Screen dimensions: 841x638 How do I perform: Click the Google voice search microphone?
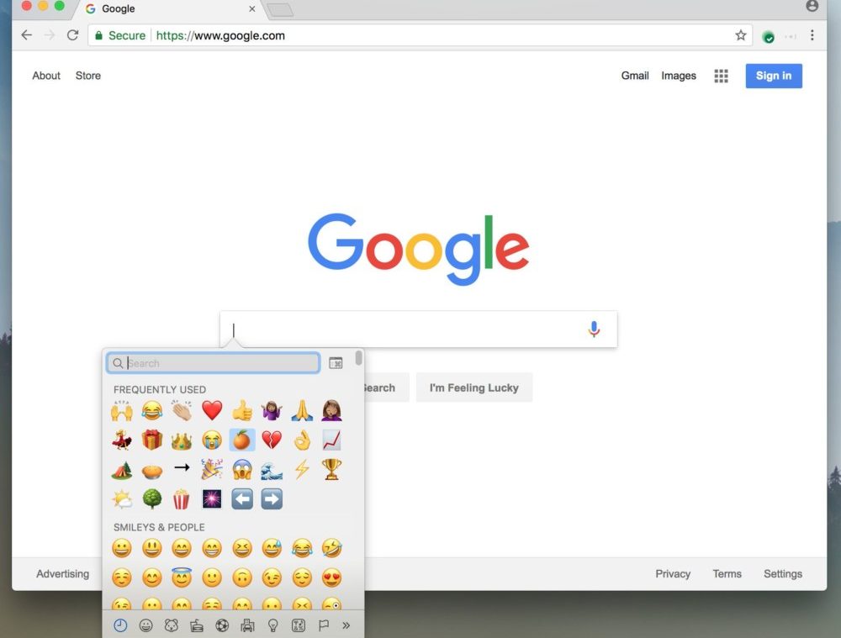(594, 330)
